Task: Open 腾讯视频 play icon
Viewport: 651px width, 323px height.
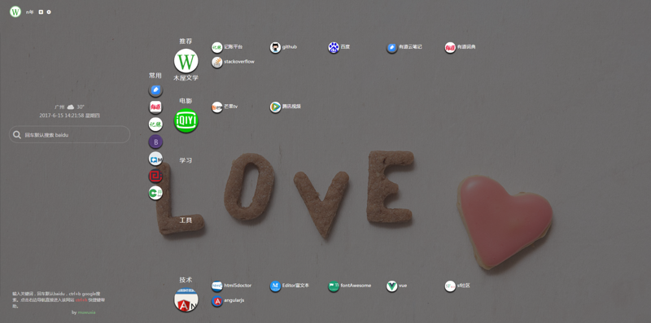Action: (275, 107)
